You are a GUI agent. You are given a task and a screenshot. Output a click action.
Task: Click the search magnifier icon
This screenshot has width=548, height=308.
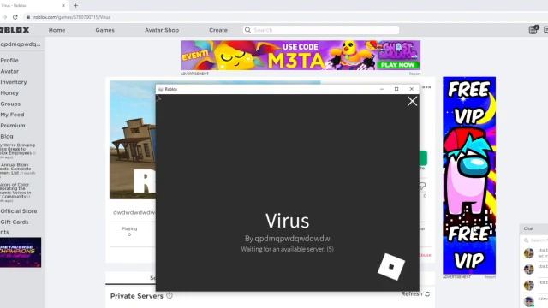click(x=247, y=30)
